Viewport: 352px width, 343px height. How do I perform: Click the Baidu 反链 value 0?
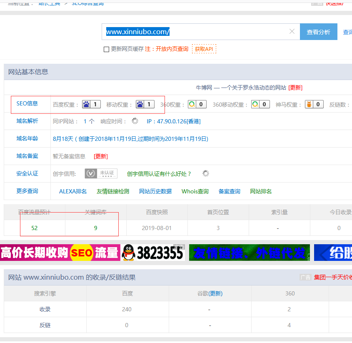[x=127, y=325]
